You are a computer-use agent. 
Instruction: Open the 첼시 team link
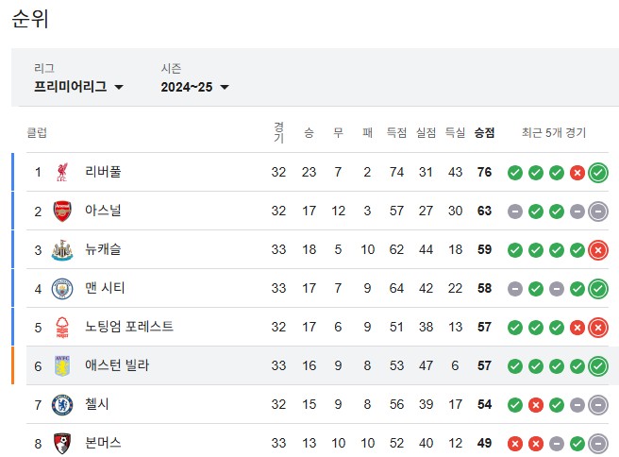pyautogui.click(x=96, y=404)
